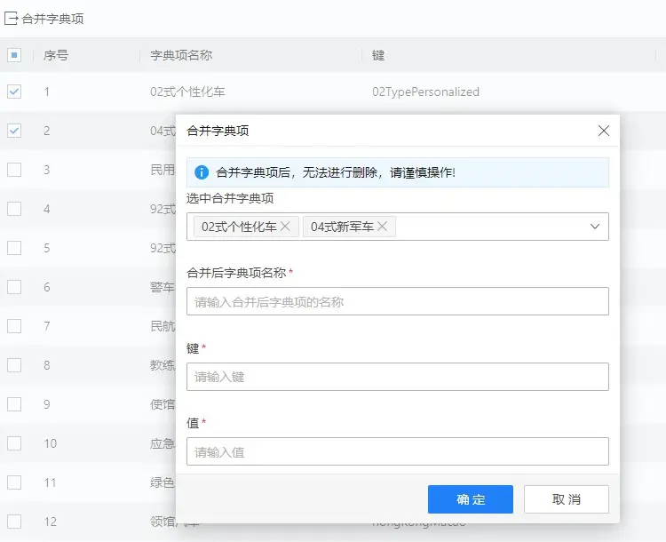Close the merge dictionary items dialog

pyautogui.click(x=604, y=131)
